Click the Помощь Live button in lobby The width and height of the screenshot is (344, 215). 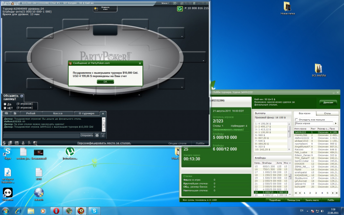click(x=293, y=200)
